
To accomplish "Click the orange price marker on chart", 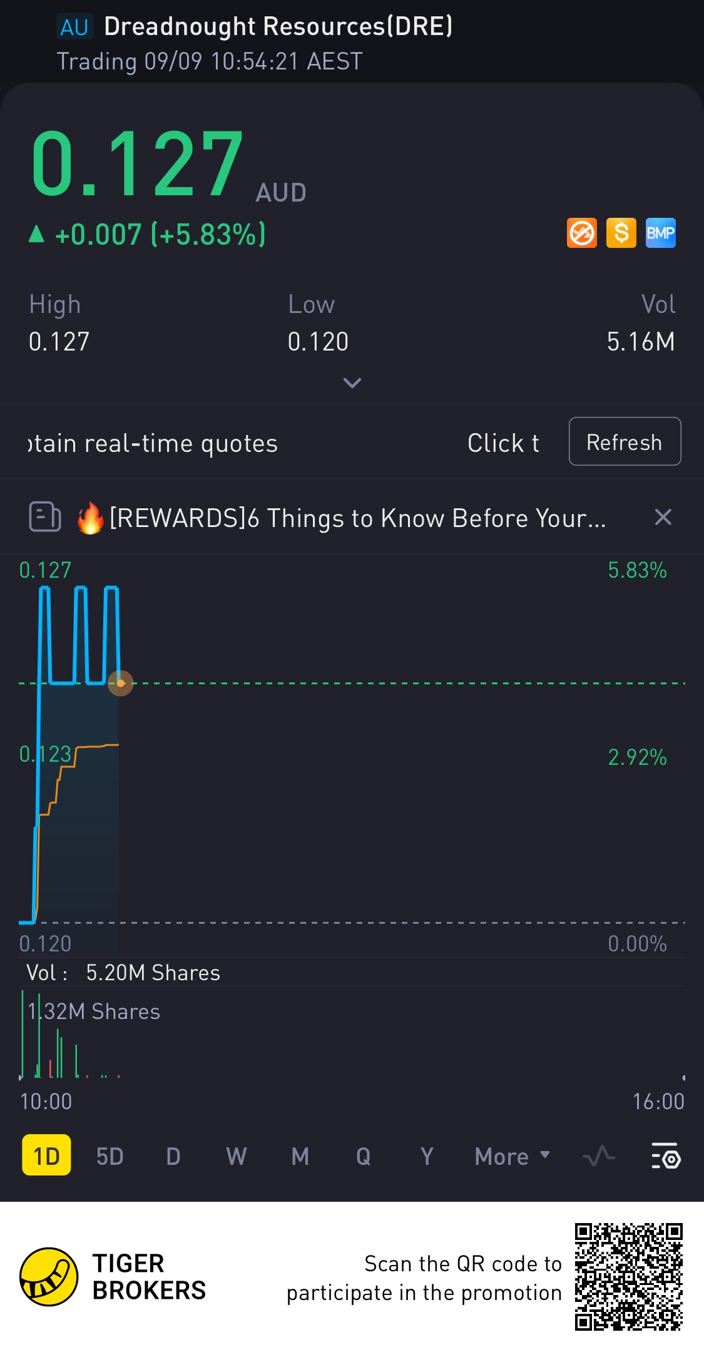I will (x=121, y=683).
